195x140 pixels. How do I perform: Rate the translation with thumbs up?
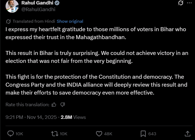click(x=54, y=105)
